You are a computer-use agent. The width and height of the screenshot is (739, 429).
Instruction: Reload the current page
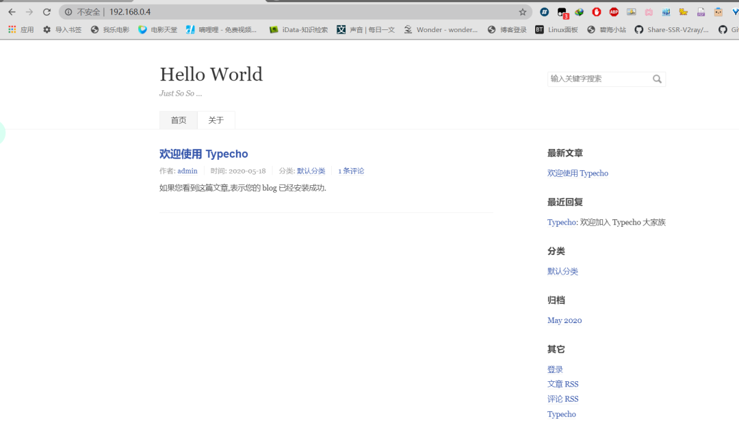point(47,12)
